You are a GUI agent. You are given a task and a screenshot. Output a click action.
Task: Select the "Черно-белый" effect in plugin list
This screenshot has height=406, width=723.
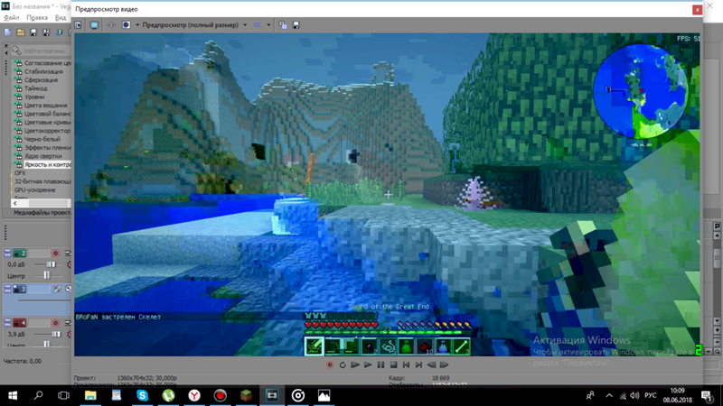42,140
